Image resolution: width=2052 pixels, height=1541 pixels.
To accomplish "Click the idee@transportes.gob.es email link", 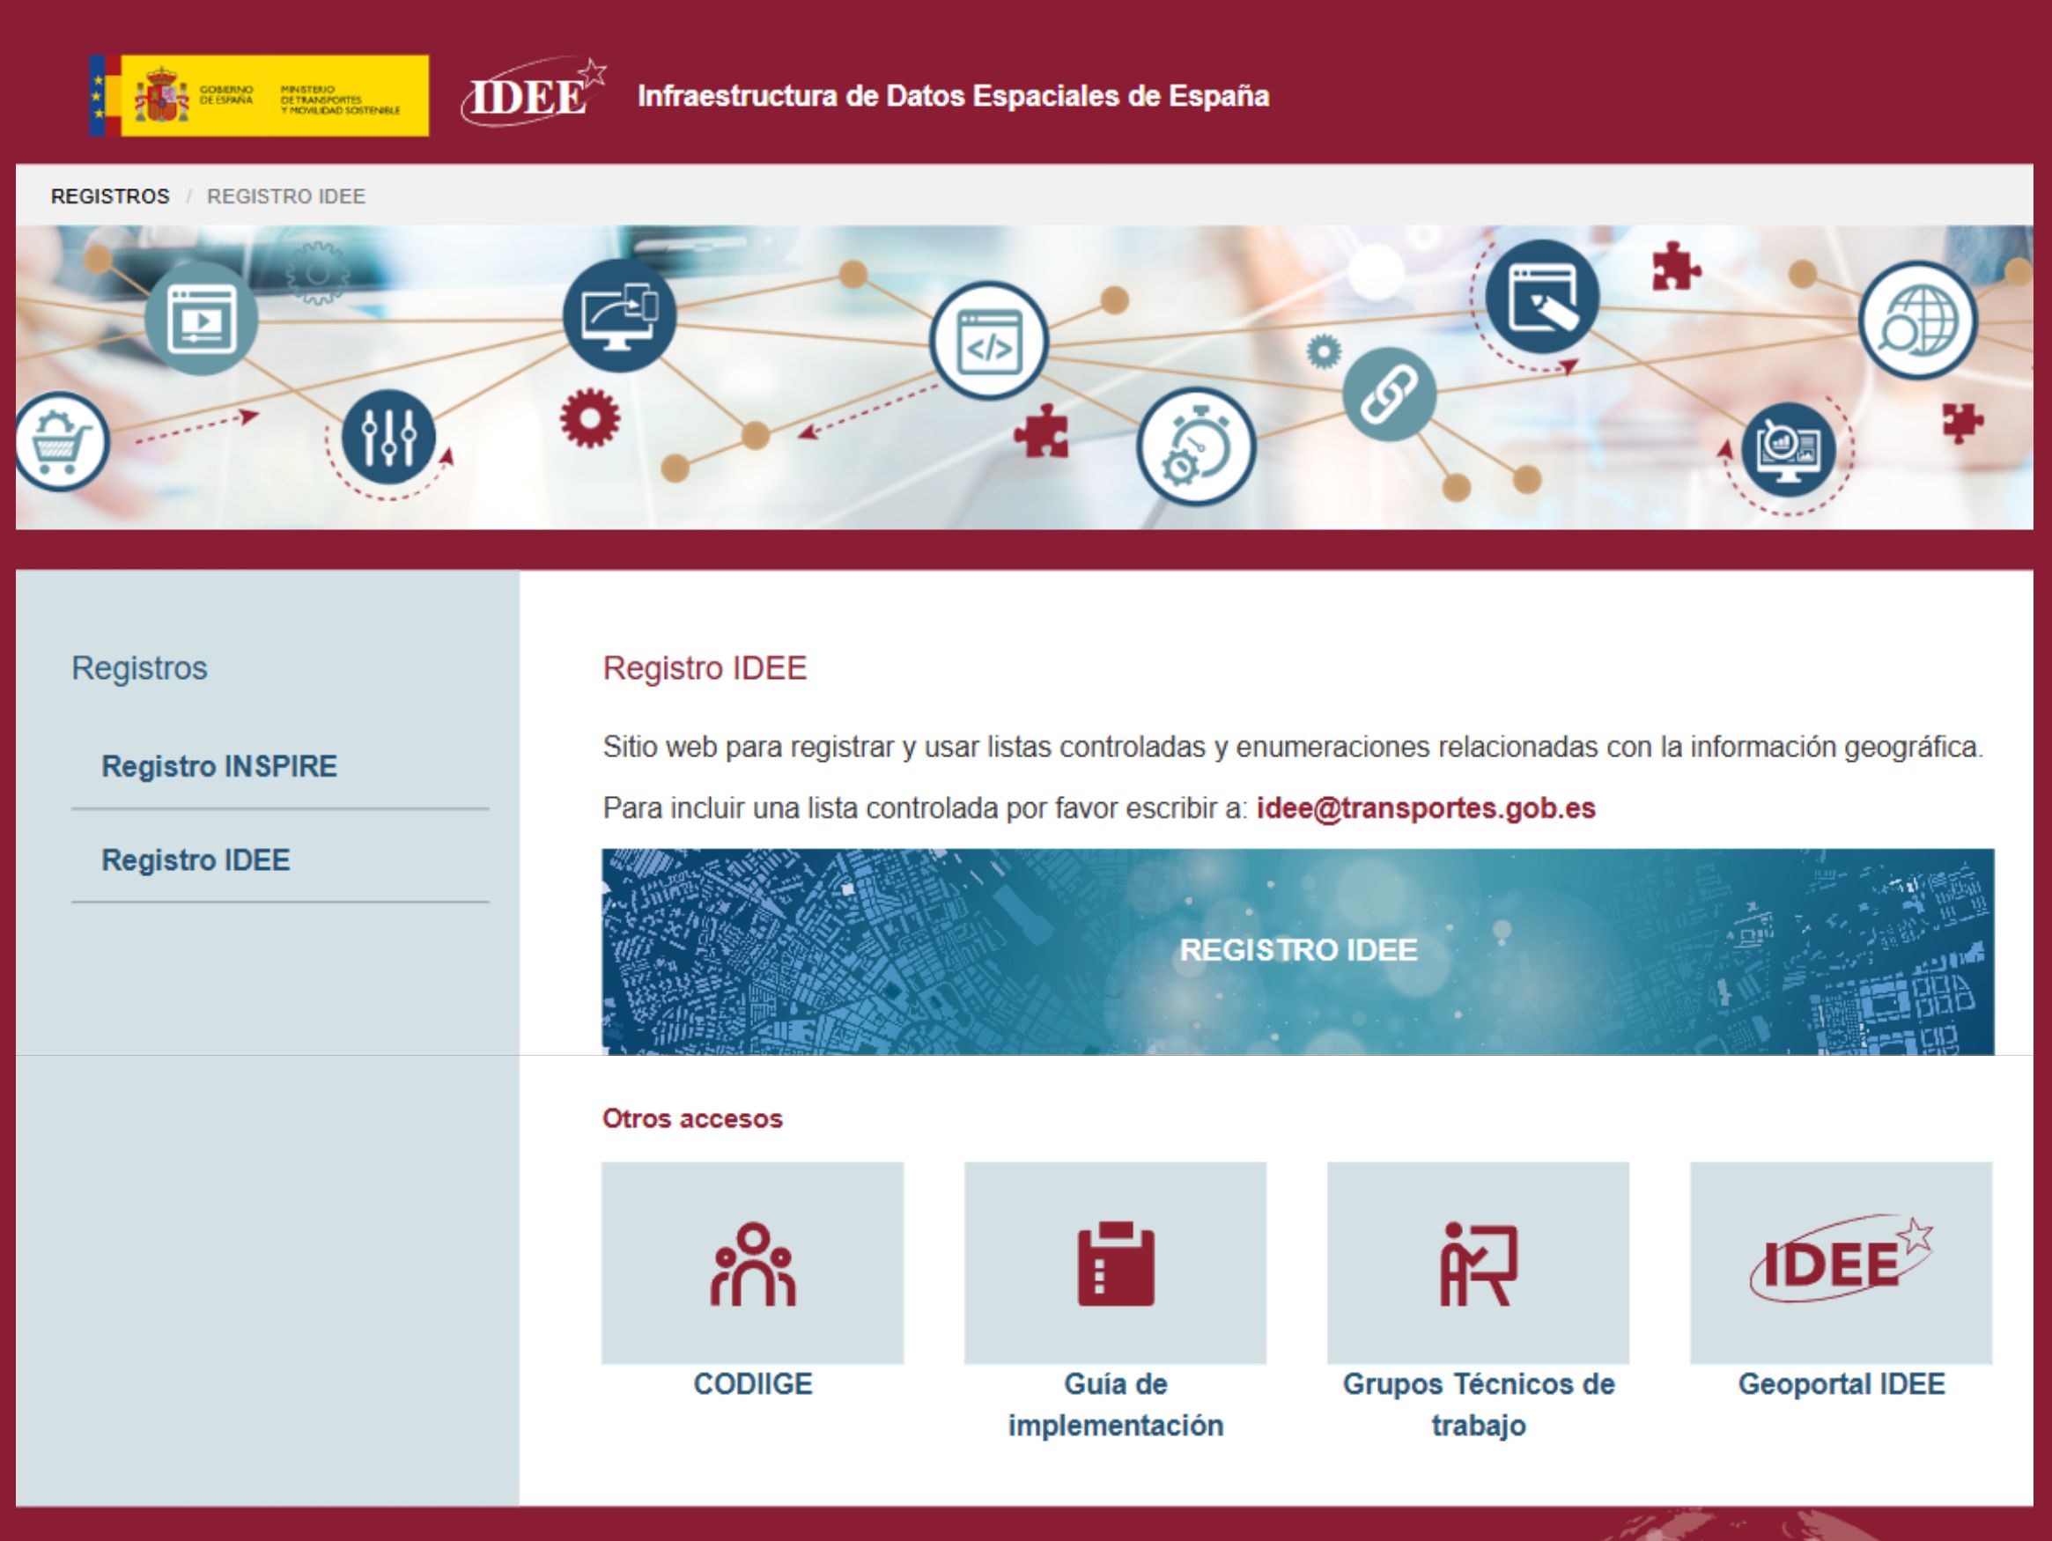I will pos(1425,808).
